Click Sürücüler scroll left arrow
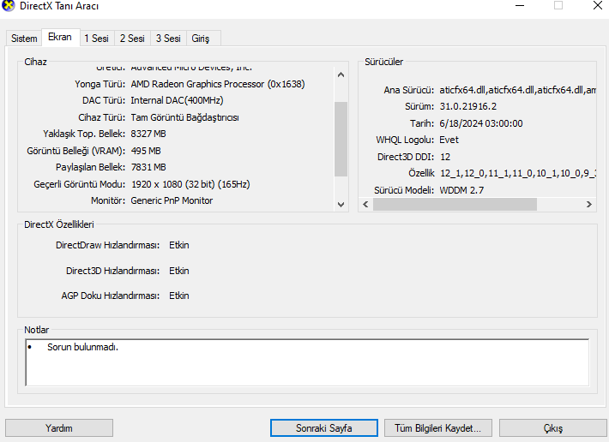 [x=365, y=205]
